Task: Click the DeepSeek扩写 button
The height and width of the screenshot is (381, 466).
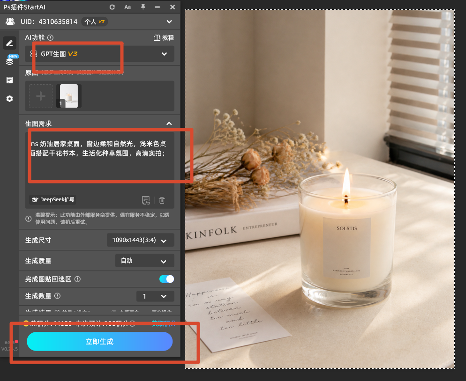Action: click(53, 200)
